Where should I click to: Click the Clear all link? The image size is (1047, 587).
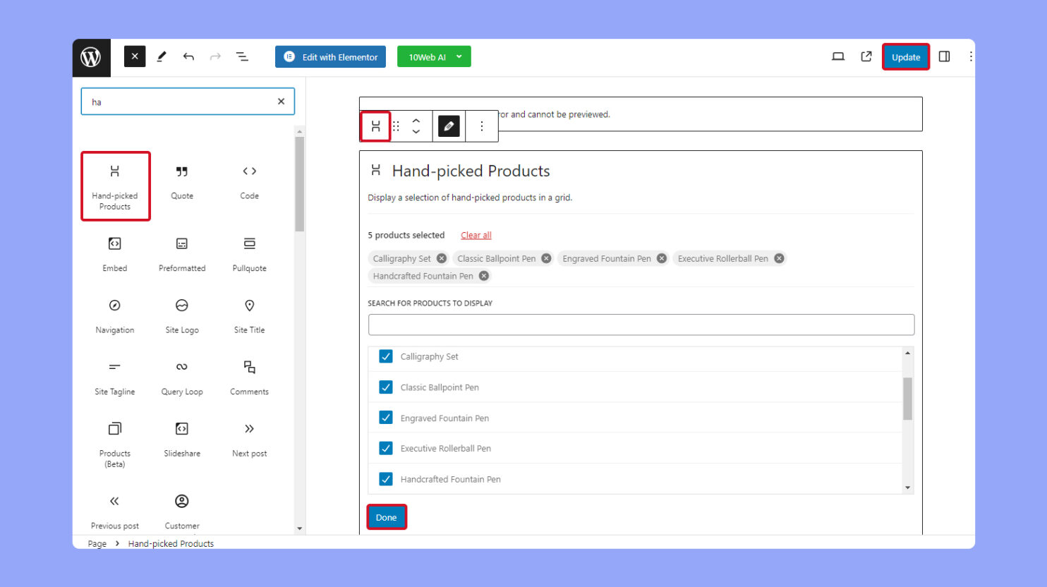tap(476, 235)
